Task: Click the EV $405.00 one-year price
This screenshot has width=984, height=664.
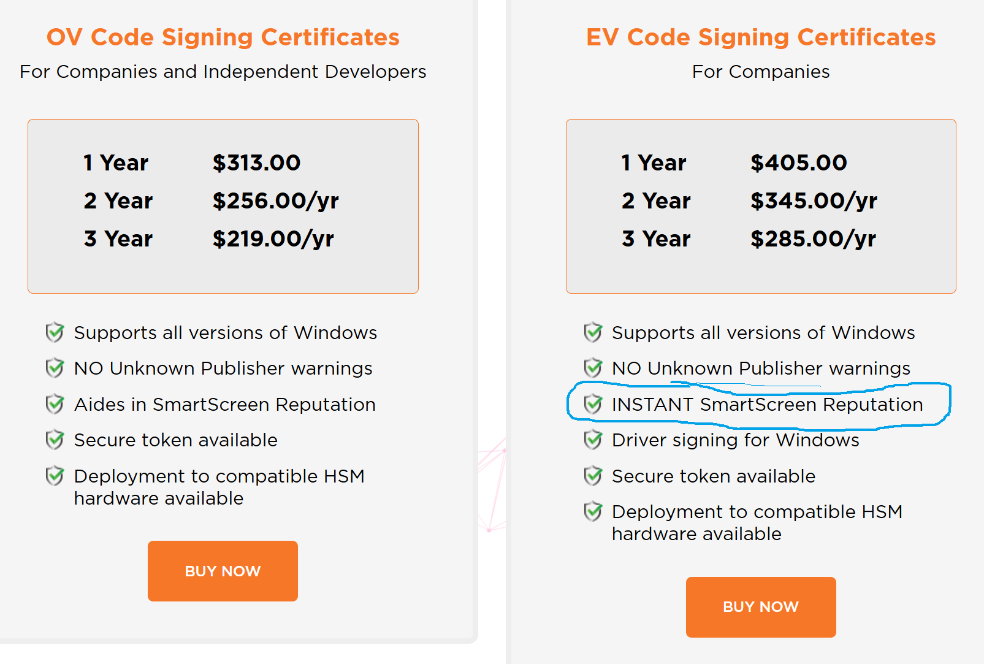Action: [798, 162]
